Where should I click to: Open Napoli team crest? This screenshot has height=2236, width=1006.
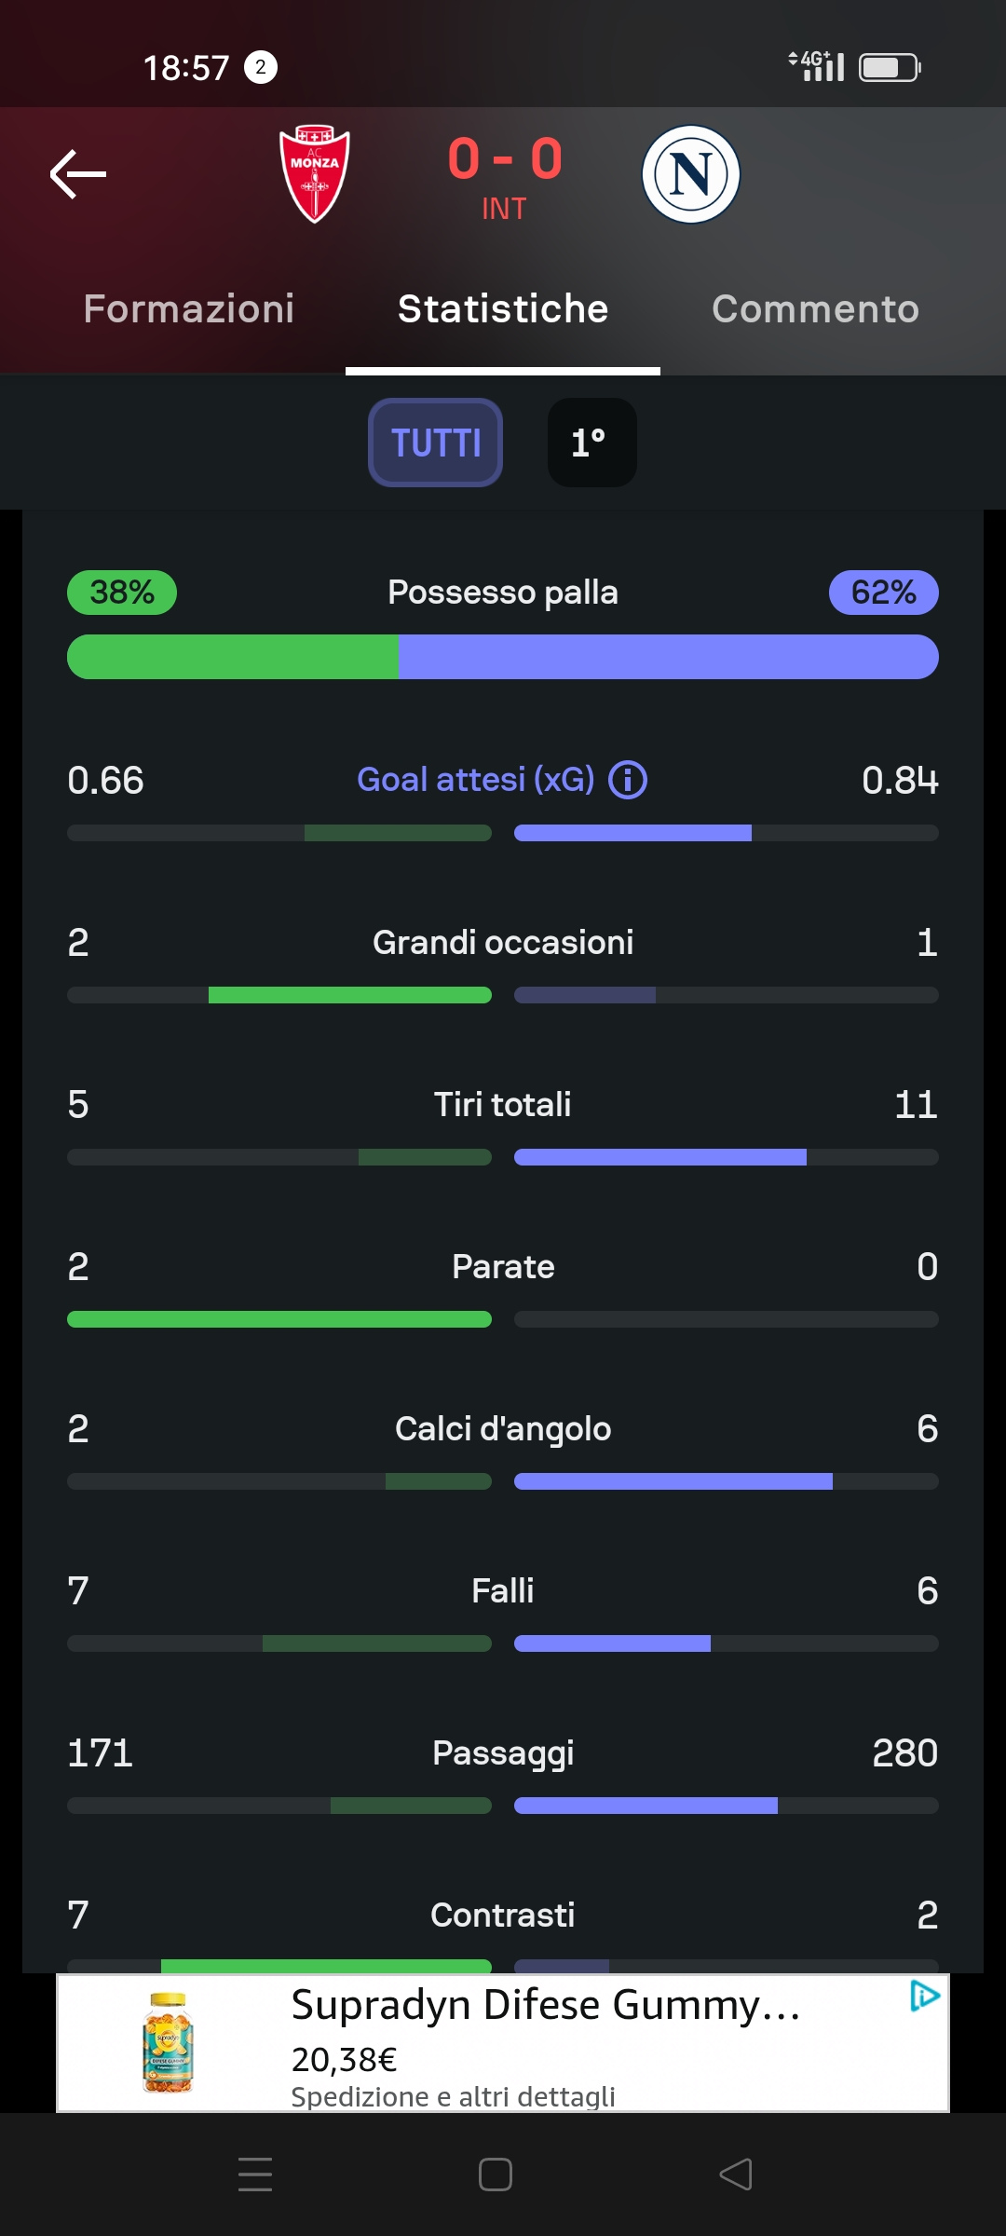691,174
